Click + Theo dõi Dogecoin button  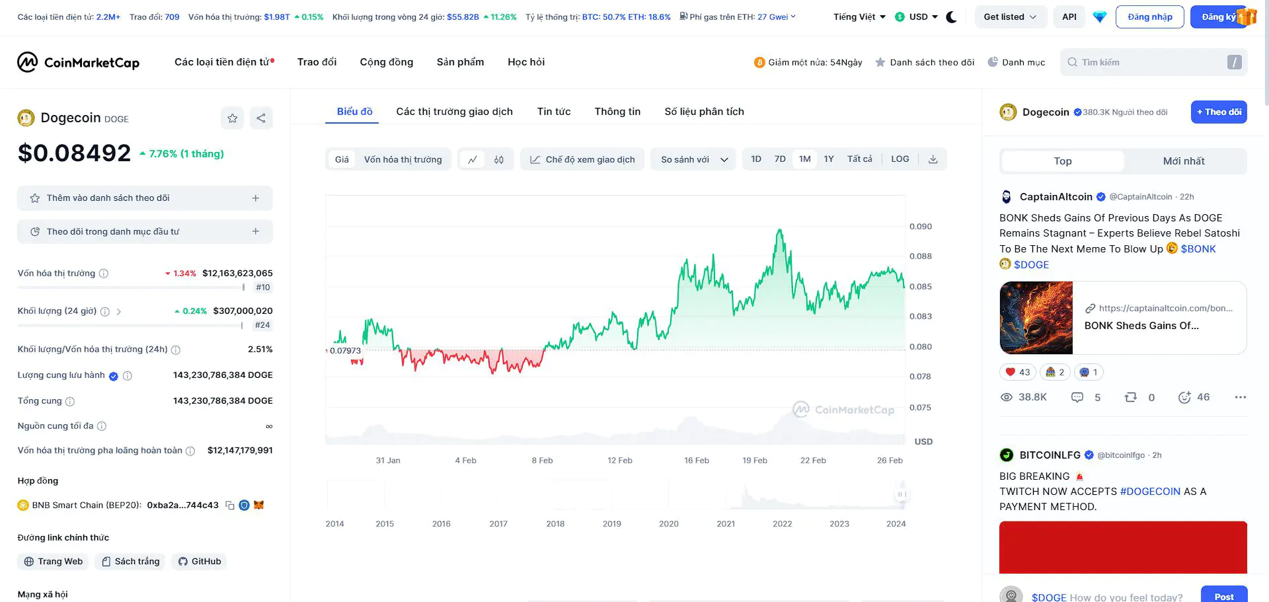point(1219,112)
